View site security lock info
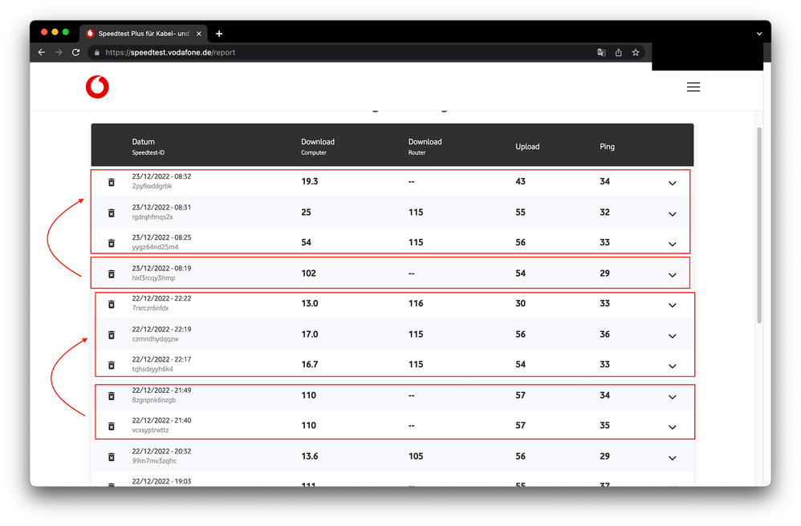 (97, 53)
